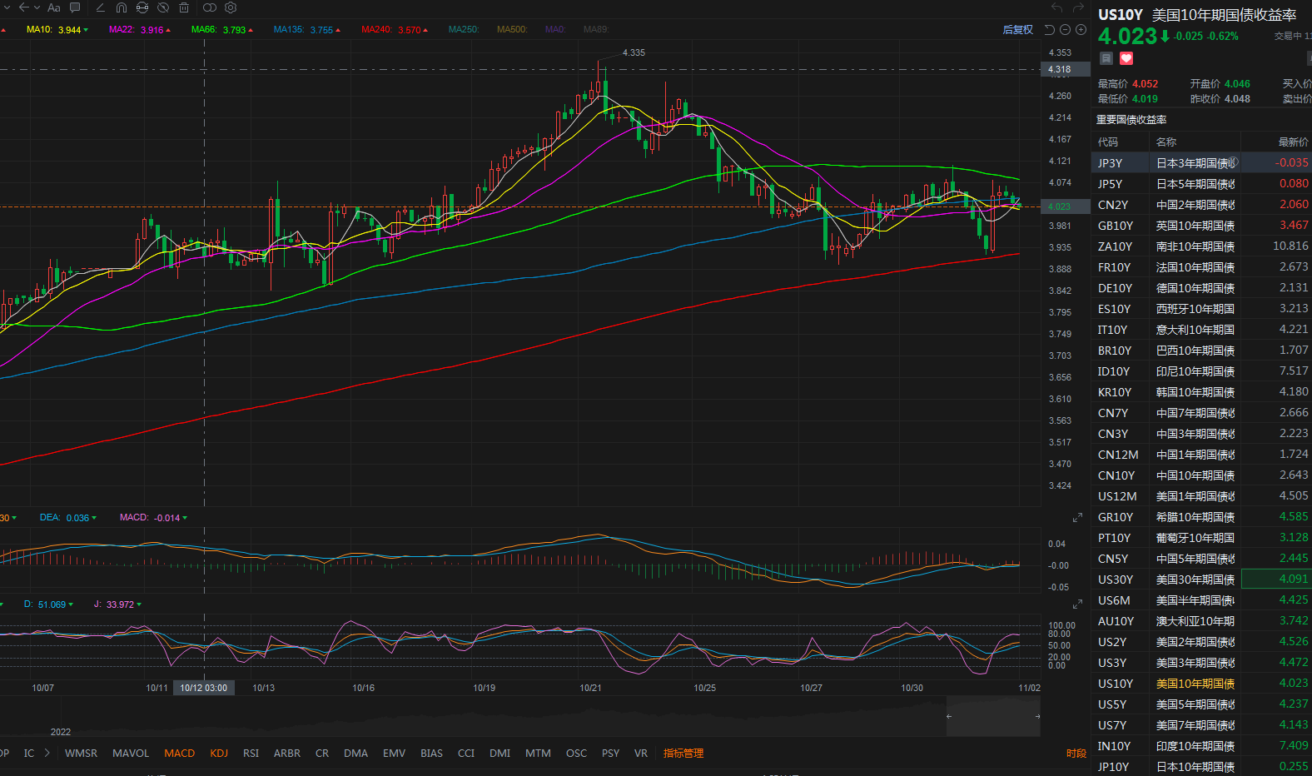Click the timeline range slider at bottom

click(x=992, y=716)
